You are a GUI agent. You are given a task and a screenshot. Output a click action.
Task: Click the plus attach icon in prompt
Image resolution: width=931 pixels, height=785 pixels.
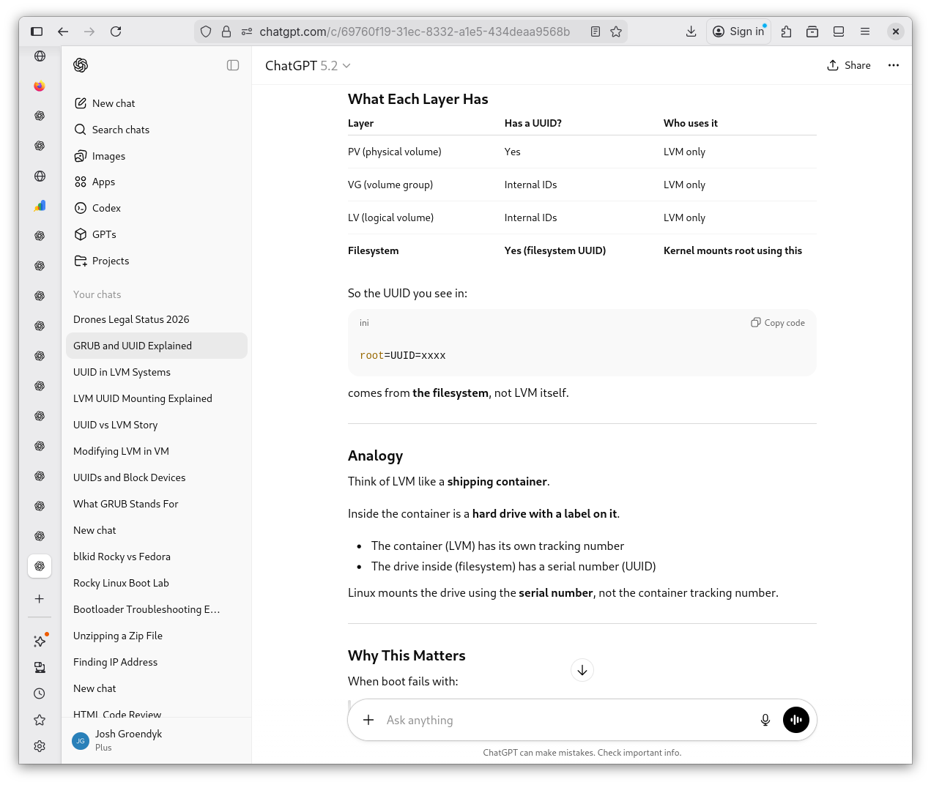coord(368,720)
